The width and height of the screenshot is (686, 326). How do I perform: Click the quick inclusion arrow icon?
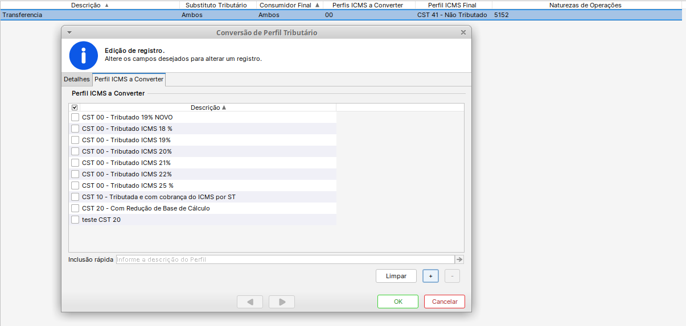tap(459, 259)
